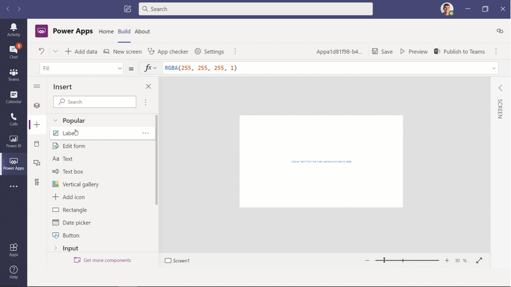Switch to the About tab

click(142, 31)
